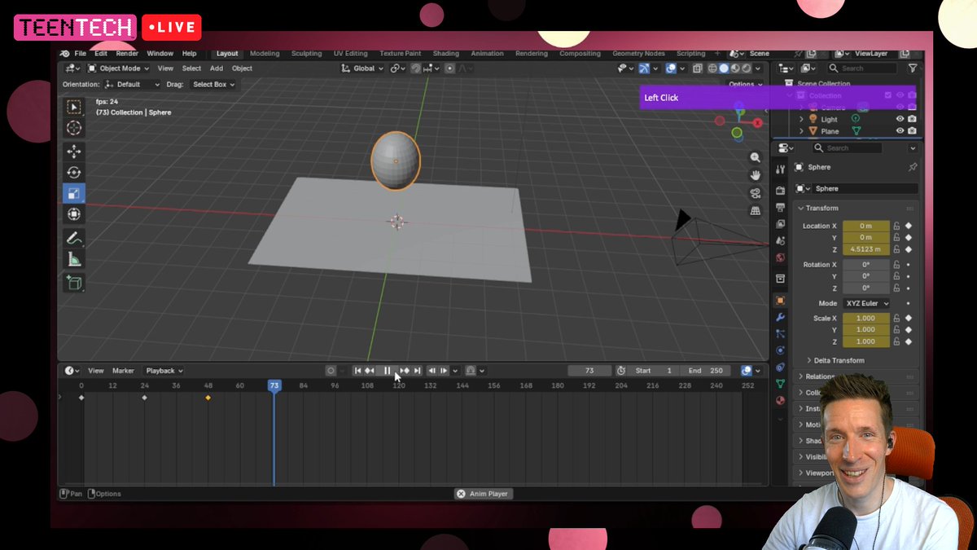Image resolution: width=977 pixels, height=550 pixels.
Task: Open the viewport Add menu
Action: pyautogui.click(x=217, y=68)
